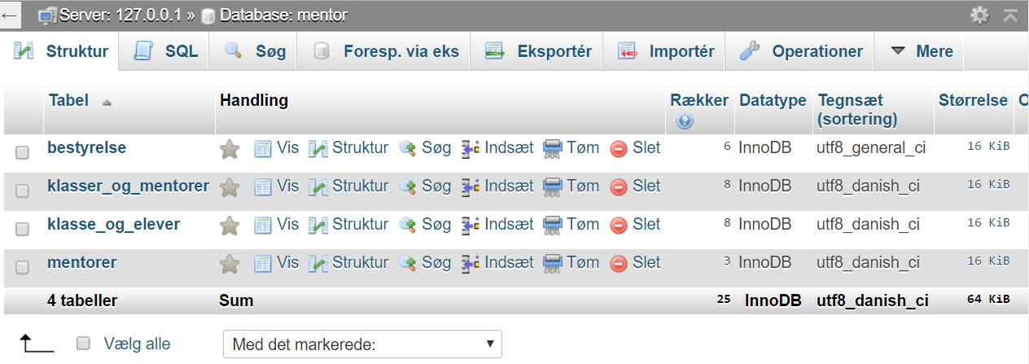
Task: Click Tøm icon for klasse_og_elever table
Action: (553, 224)
